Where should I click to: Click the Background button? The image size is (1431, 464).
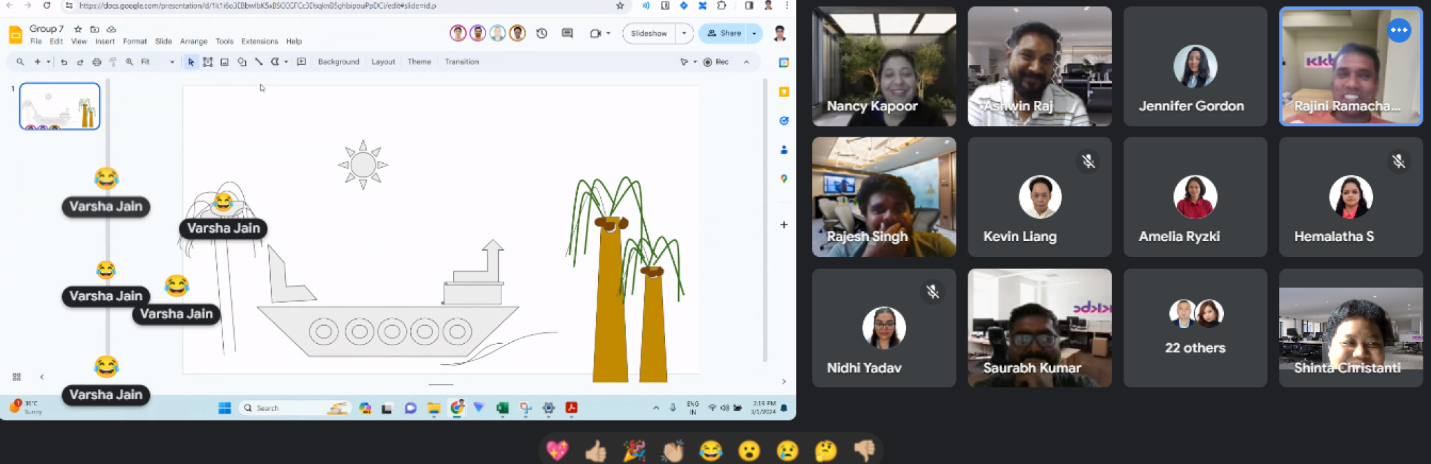[338, 62]
